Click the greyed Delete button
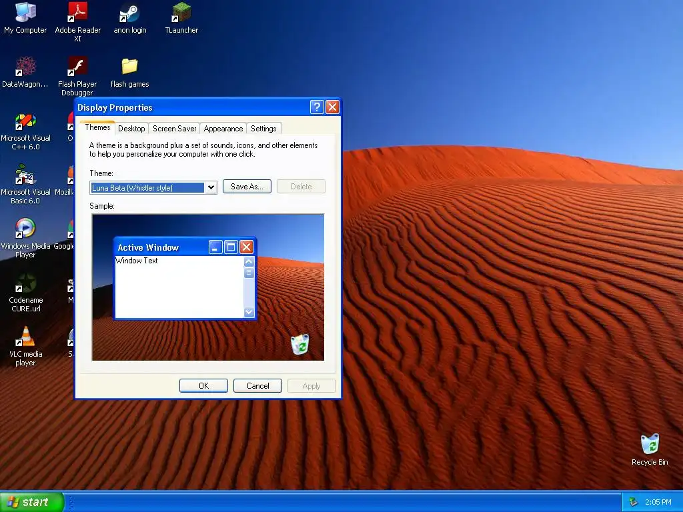Viewport: 683px width, 512px height. point(301,187)
